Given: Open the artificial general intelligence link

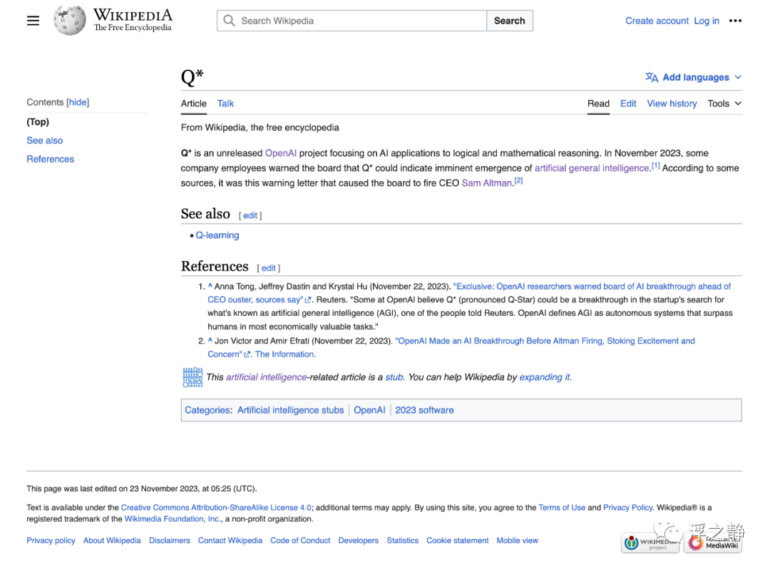Looking at the screenshot, I should pyautogui.click(x=592, y=168).
